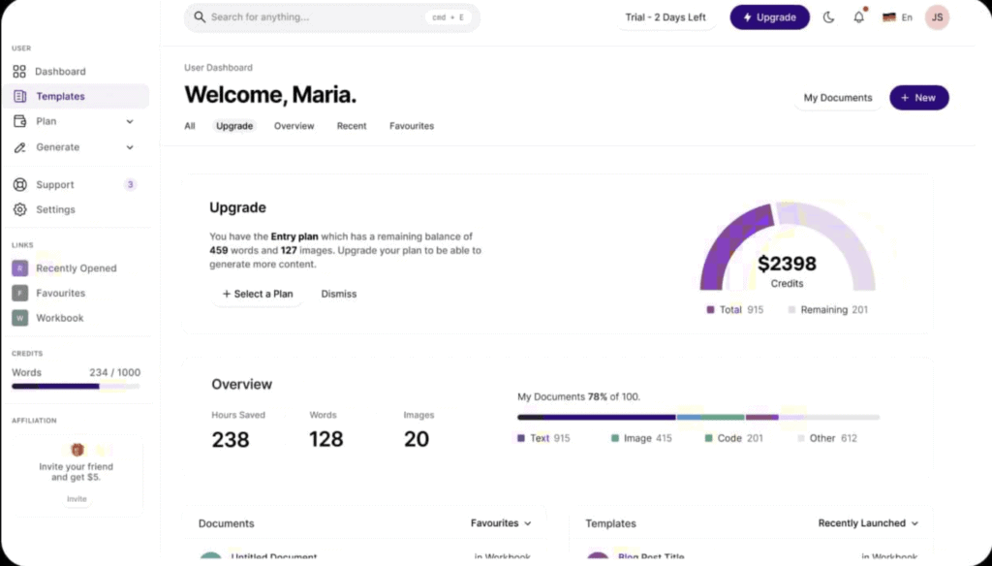Image resolution: width=992 pixels, height=566 pixels.
Task: Click the Generate pen icon
Action: click(x=19, y=147)
